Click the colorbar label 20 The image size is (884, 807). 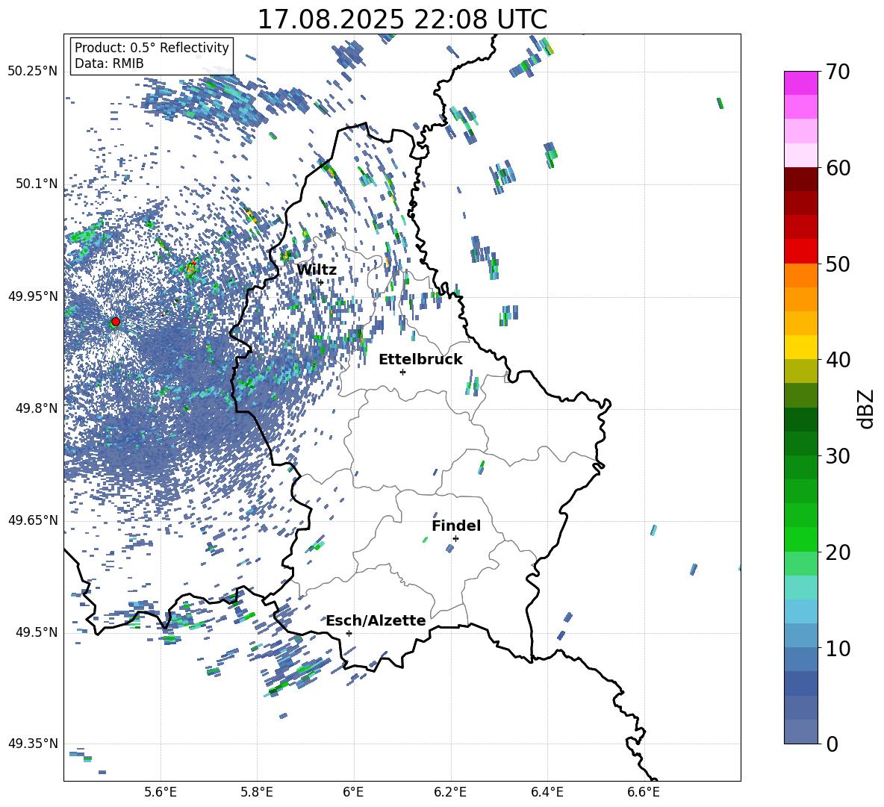[838, 552]
